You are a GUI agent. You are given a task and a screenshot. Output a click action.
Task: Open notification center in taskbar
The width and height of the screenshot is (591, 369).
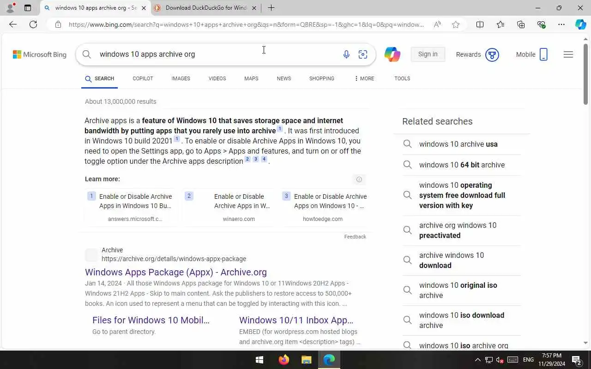(x=576, y=360)
